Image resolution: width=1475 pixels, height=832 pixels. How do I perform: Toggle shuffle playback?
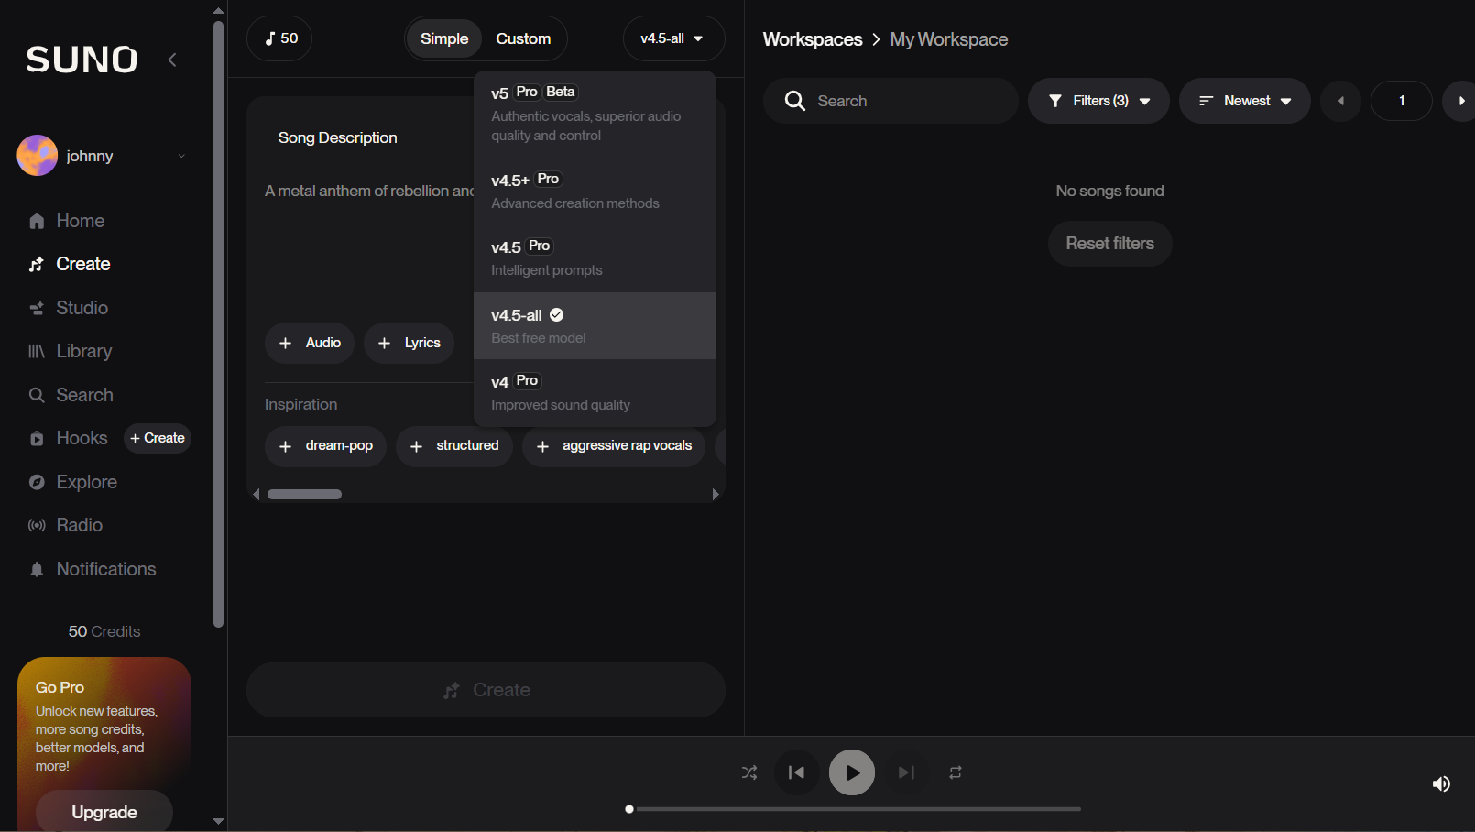coord(749,772)
